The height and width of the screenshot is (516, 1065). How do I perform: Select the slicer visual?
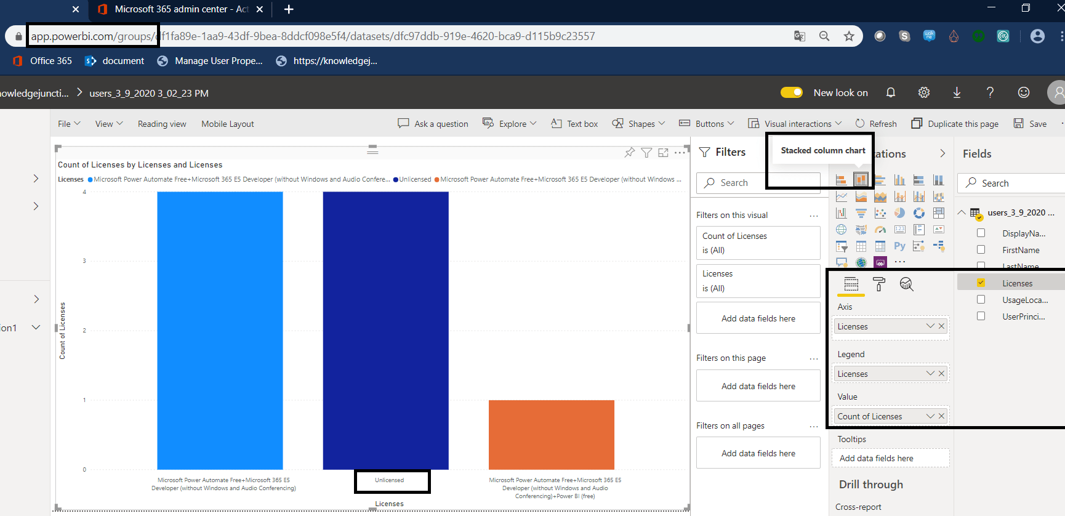coord(841,246)
